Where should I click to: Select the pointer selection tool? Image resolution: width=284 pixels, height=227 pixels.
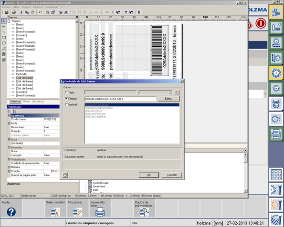coord(3,21)
